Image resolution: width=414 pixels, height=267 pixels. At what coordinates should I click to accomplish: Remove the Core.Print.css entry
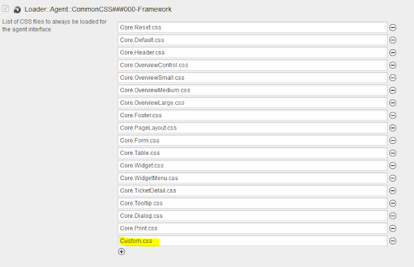point(393,228)
